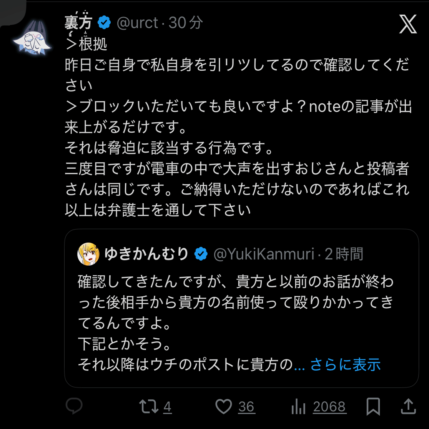429x429 pixels.
Task: Click the @urct handle
Action: (x=137, y=23)
